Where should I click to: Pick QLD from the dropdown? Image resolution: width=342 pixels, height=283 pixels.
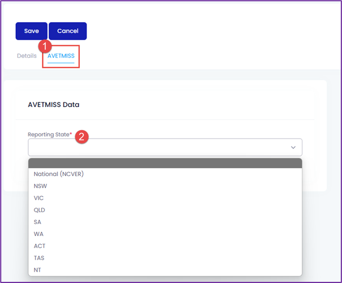tap(165, 210)
